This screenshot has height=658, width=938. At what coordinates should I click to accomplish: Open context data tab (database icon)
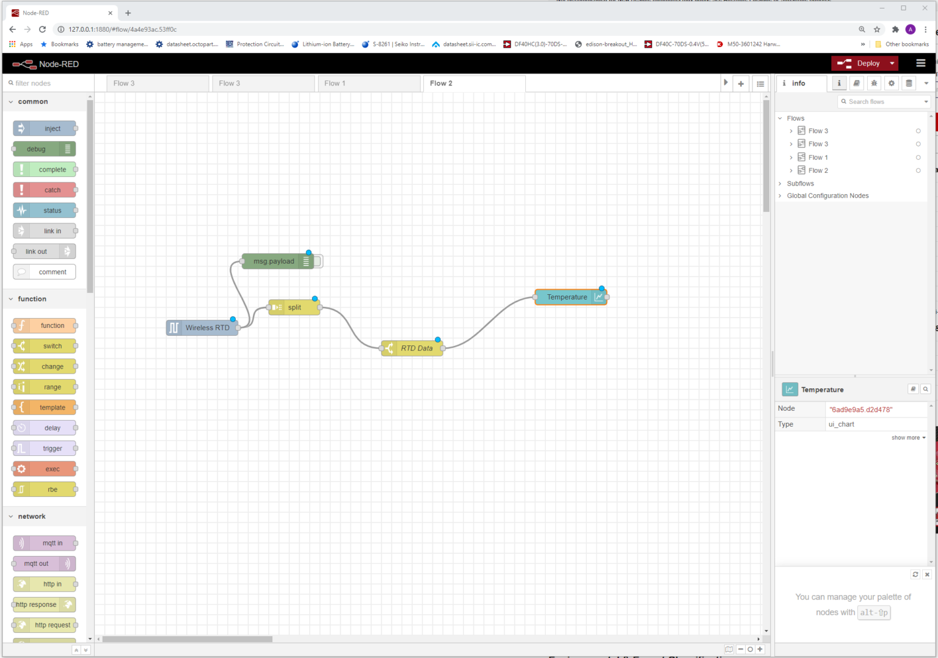tap(909, 83)
